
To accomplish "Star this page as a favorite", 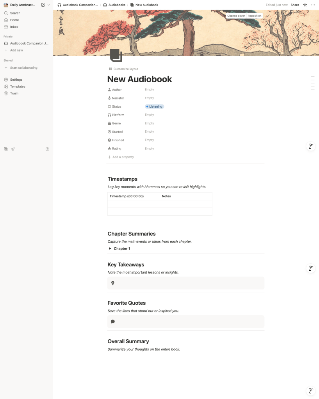I will 305,5.
